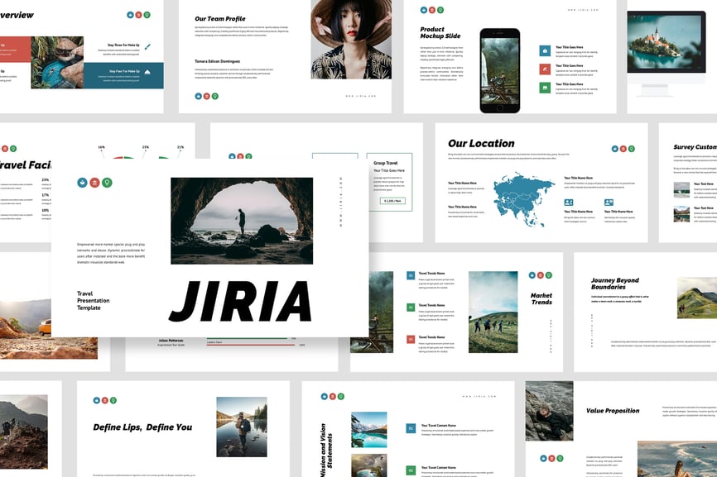Select the large JIRIA title text

[241, 302]
